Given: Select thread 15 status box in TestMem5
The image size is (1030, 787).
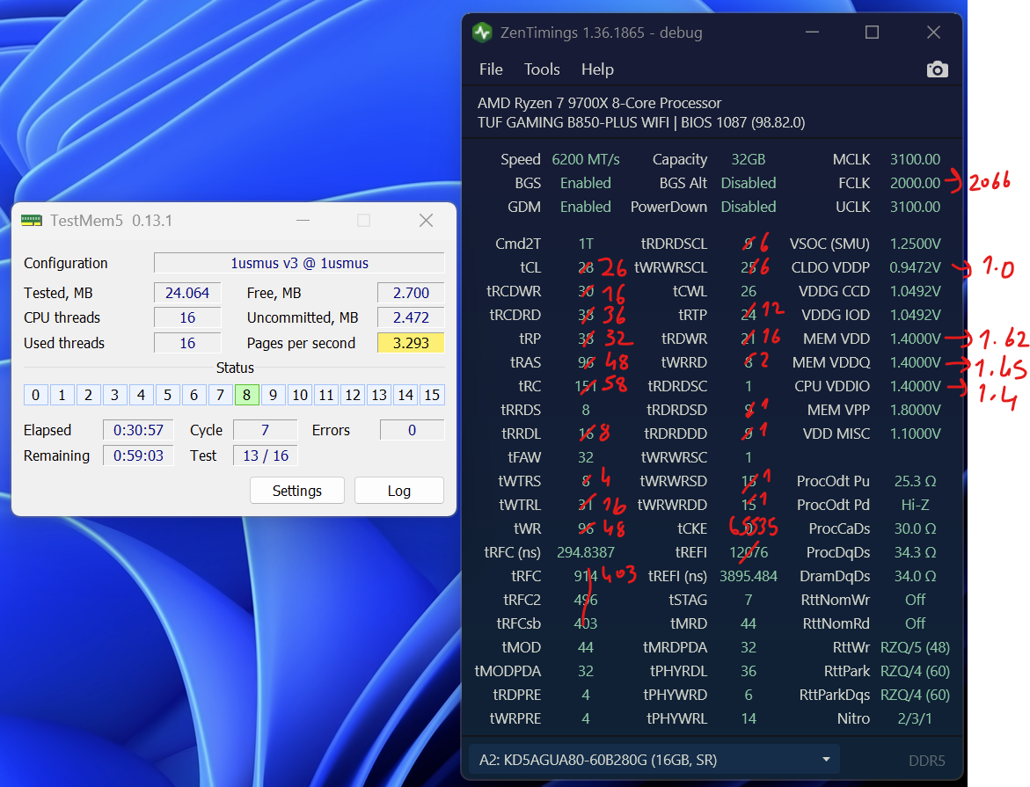Looking at the screenshot, I should click(432, 395).
